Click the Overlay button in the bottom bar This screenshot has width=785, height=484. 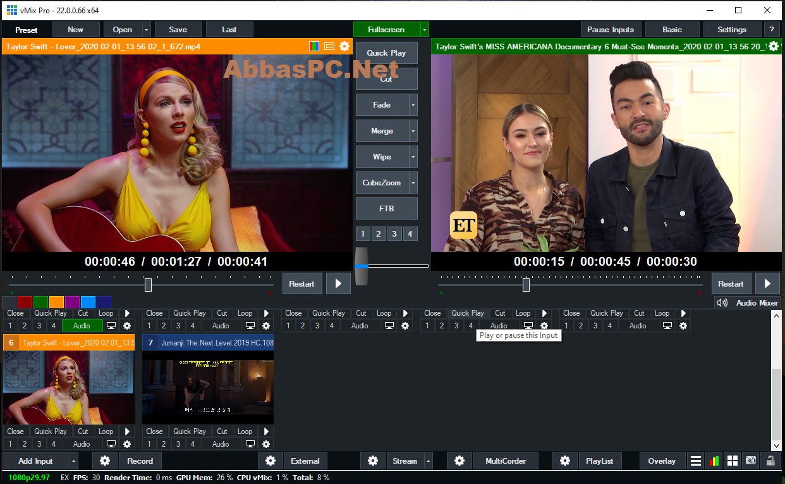[662, 461]
